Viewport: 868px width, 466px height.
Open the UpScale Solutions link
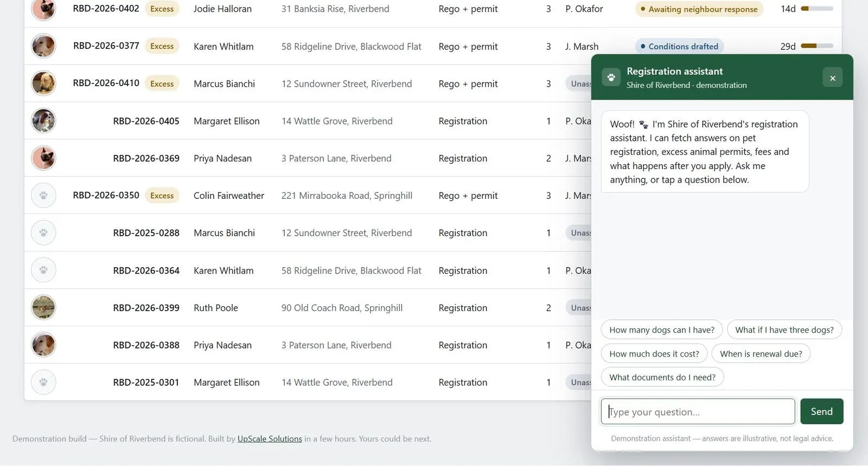(270, 439)
